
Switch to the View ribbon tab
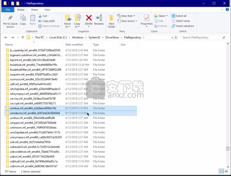pos(47,10)
